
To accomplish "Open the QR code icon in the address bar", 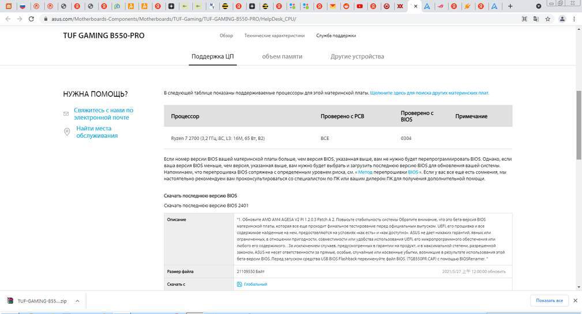I will tap(524, 19).
